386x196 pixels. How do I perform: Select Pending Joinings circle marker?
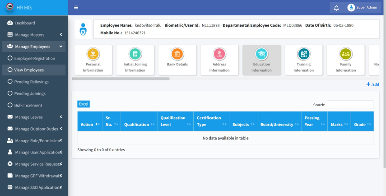[x=10, y=93]
